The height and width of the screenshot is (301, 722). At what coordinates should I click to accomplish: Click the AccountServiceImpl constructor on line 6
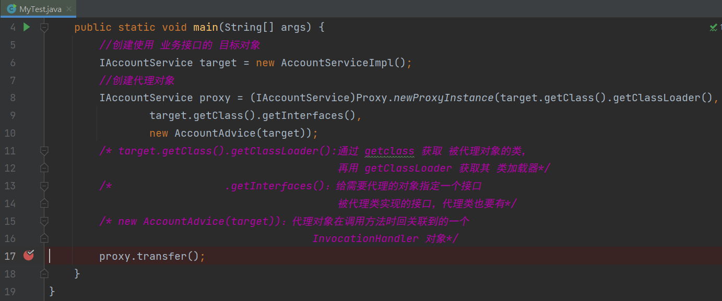pyautogui.click(x=337, y=63)
